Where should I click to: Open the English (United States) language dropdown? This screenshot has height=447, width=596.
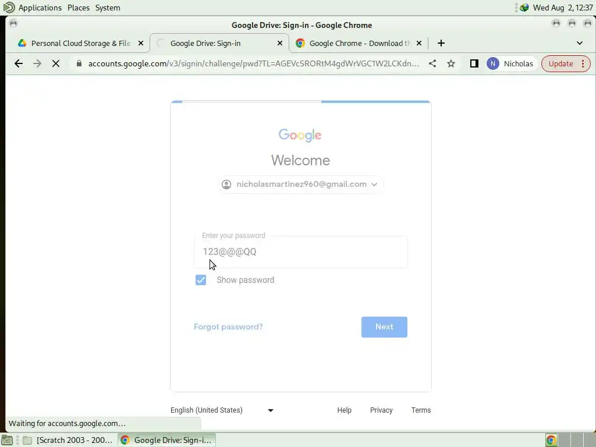222,410
